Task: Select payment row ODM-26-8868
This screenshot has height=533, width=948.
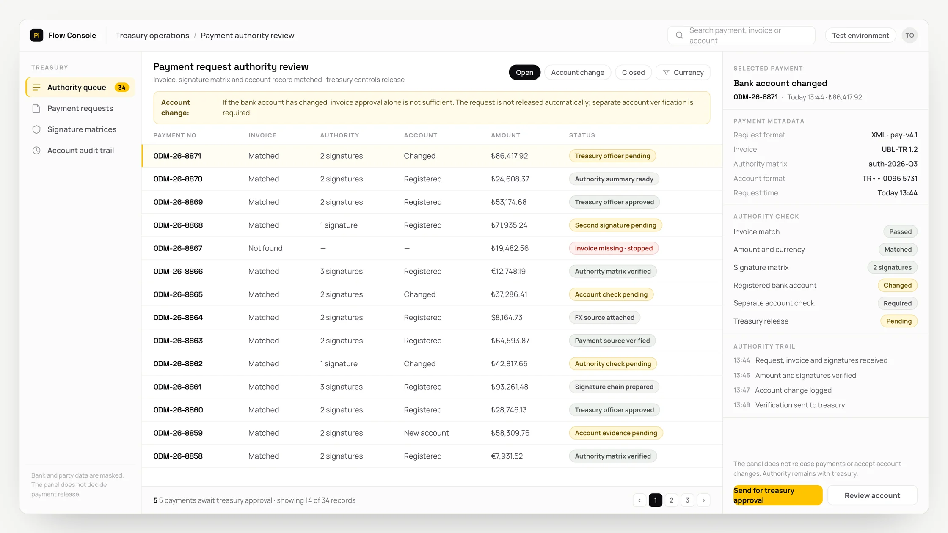Action: tap(432, 225)
